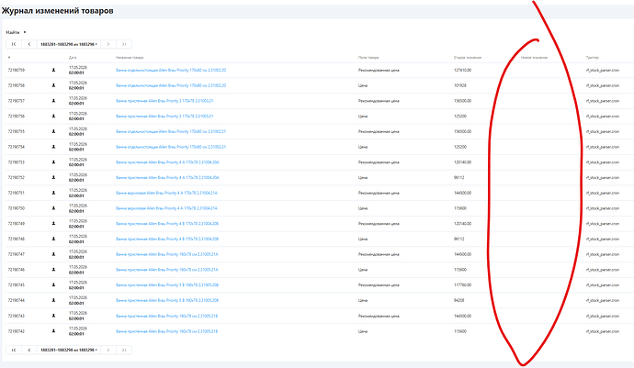Screen dimensions: 634x368
Task: Click user icon in row 72190747
Action: pyautogui.click(x=53, y=254)
